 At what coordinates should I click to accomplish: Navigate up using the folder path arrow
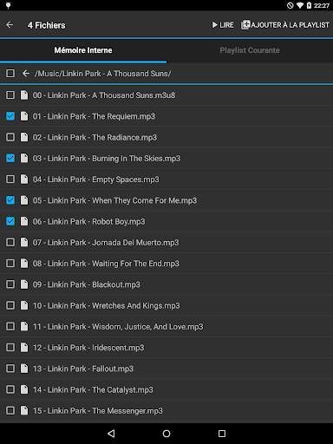point(26,74)
